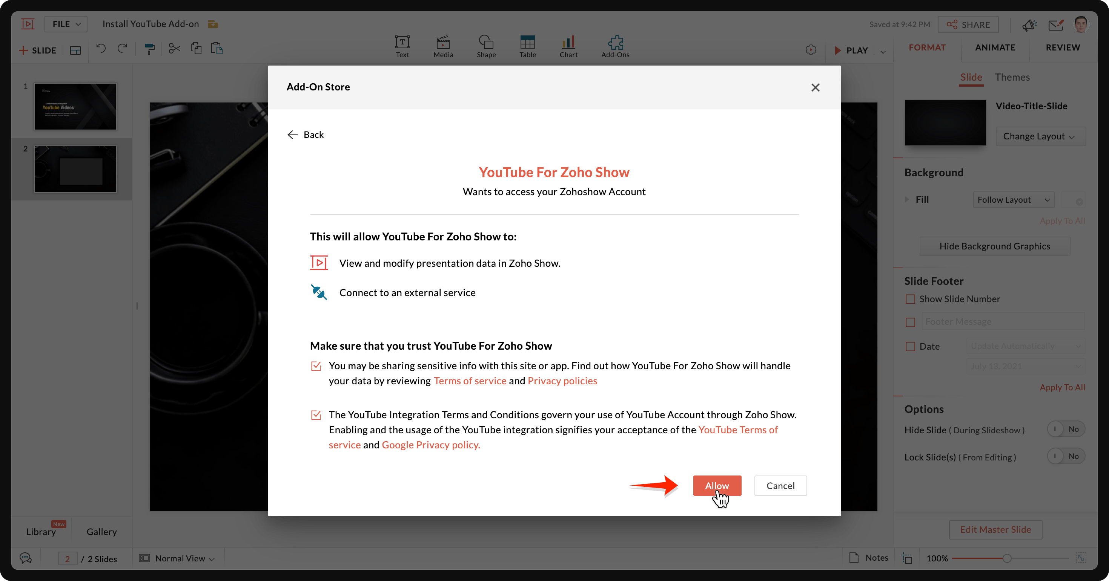Click the Terms of service link
This screenshot has width=1109, height=581.
(468, 380)
